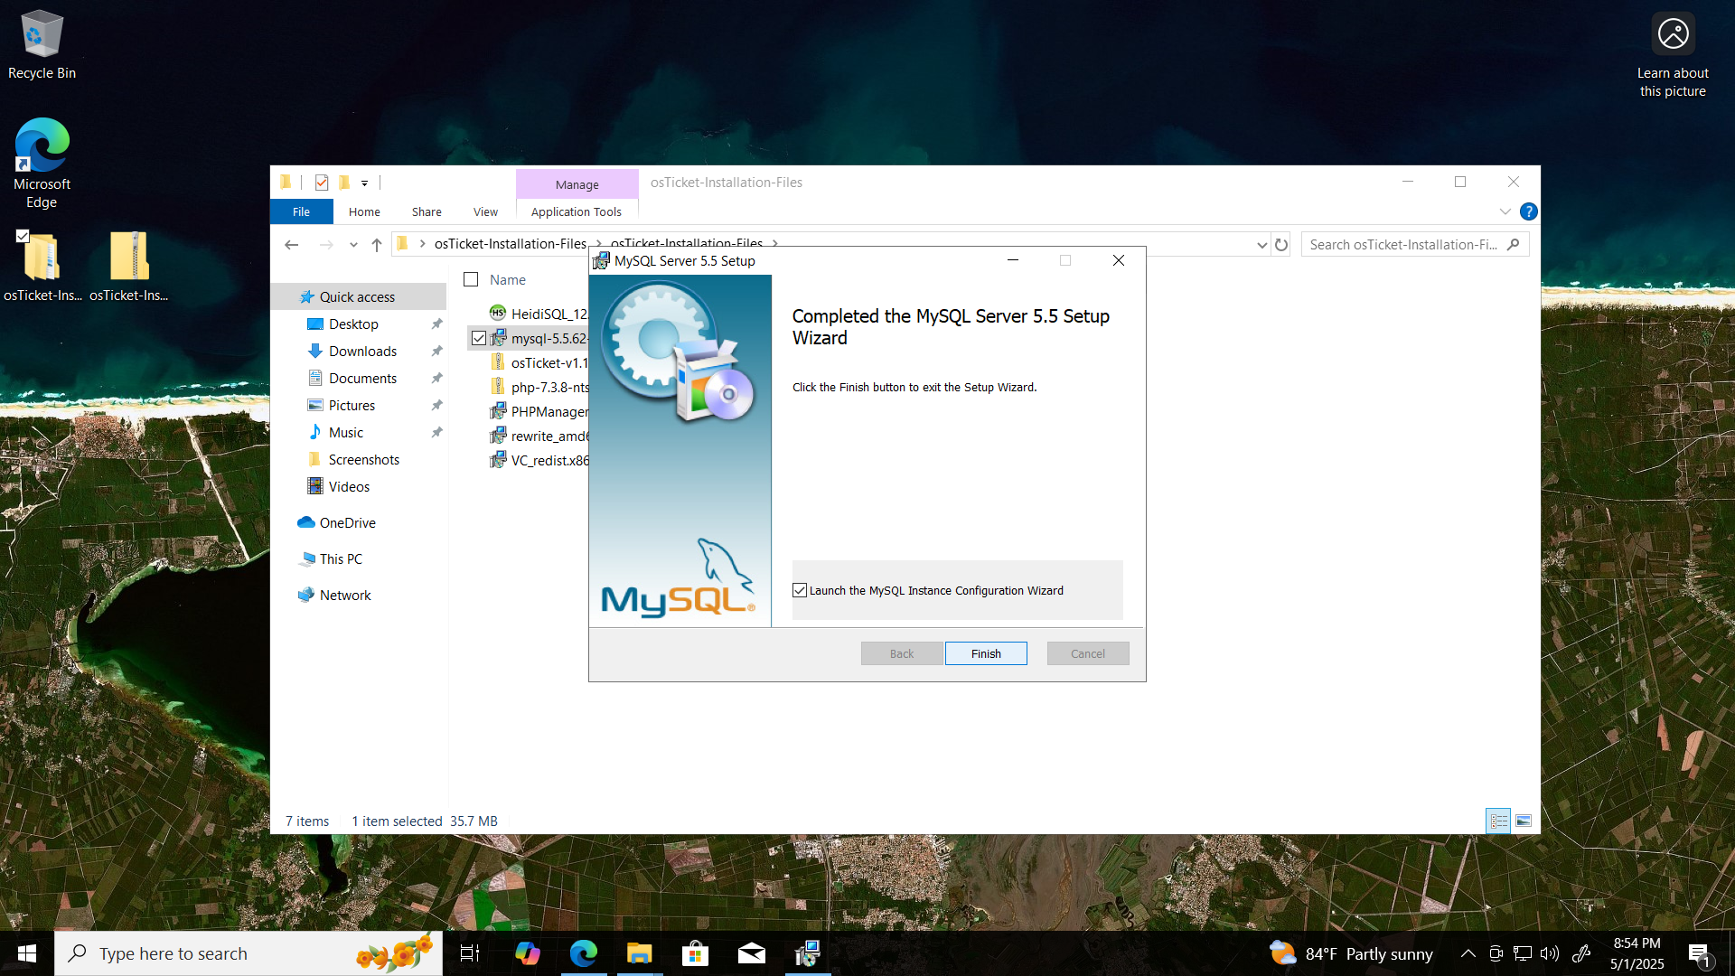
Task: Open Screenshots folder in navigation pane
Action: coord(363,459)
